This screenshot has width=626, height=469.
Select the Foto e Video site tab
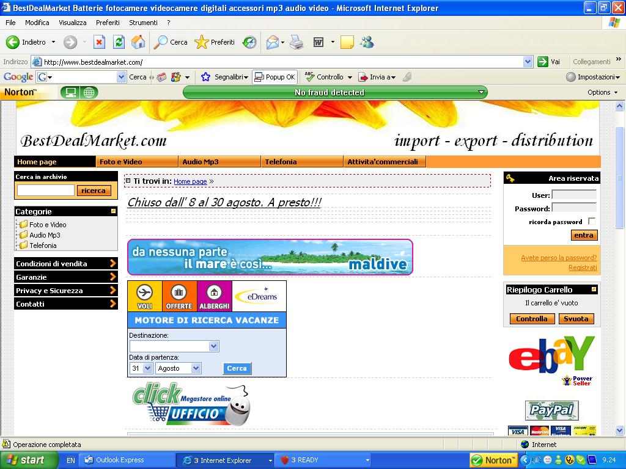(x=136, y=161)
